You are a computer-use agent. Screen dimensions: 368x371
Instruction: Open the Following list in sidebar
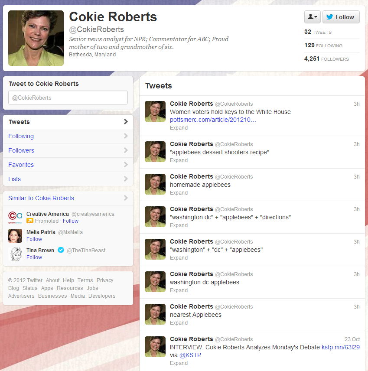click(x=21, y=136)
